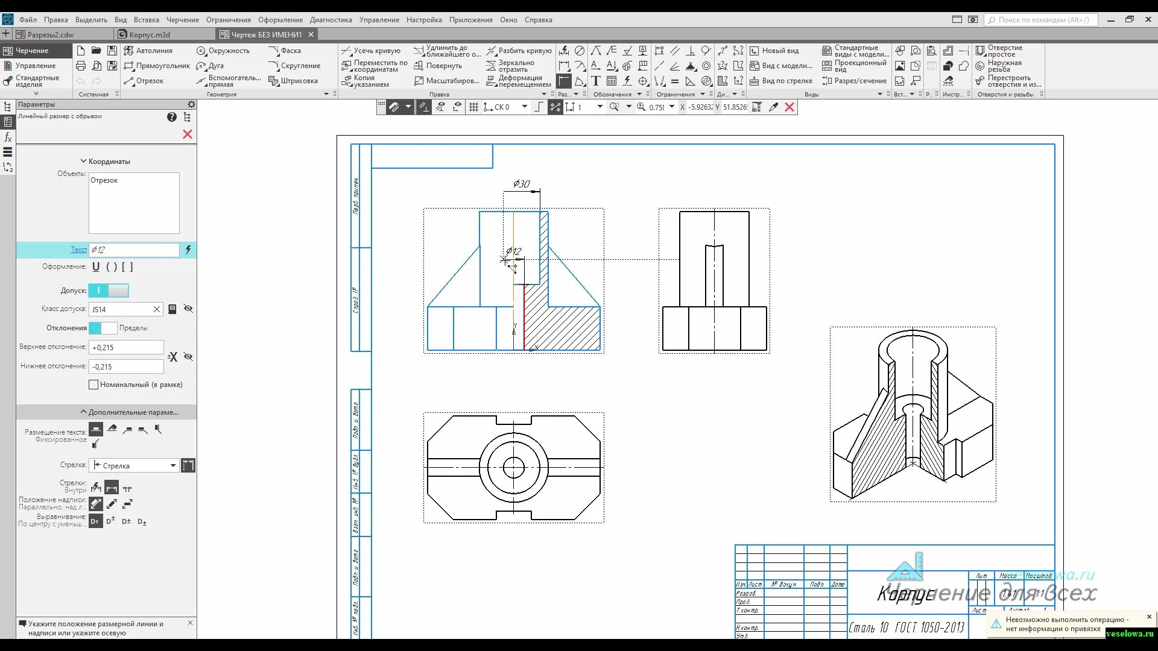The image size is (1158, 651).
Task: Click the eyedropper icon in view toolbar
Action: [773, 107]
